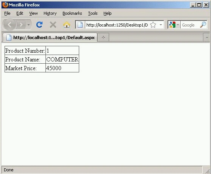Image resolution: width=211 pixels, height=174 pixels.
Task: Select the Default.aspx tab
Action: (x=50, y=38)
